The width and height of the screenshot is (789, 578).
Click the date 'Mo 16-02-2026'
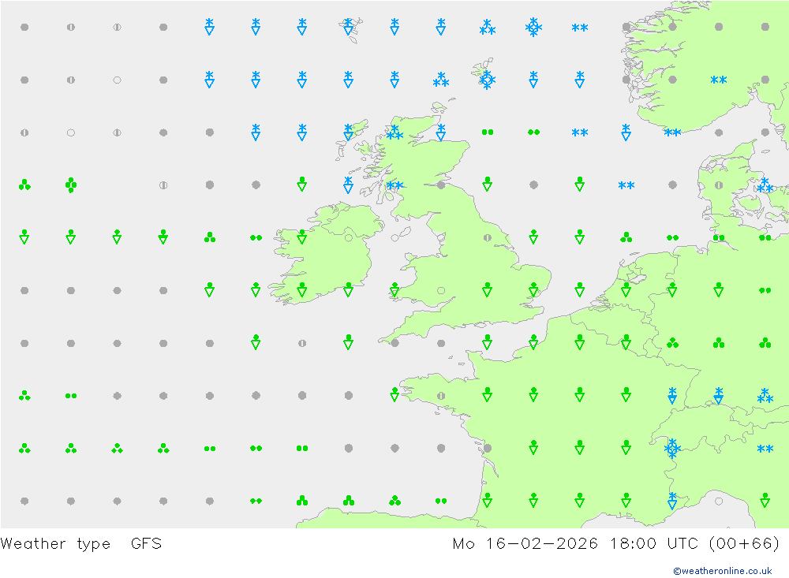point(525,543)
